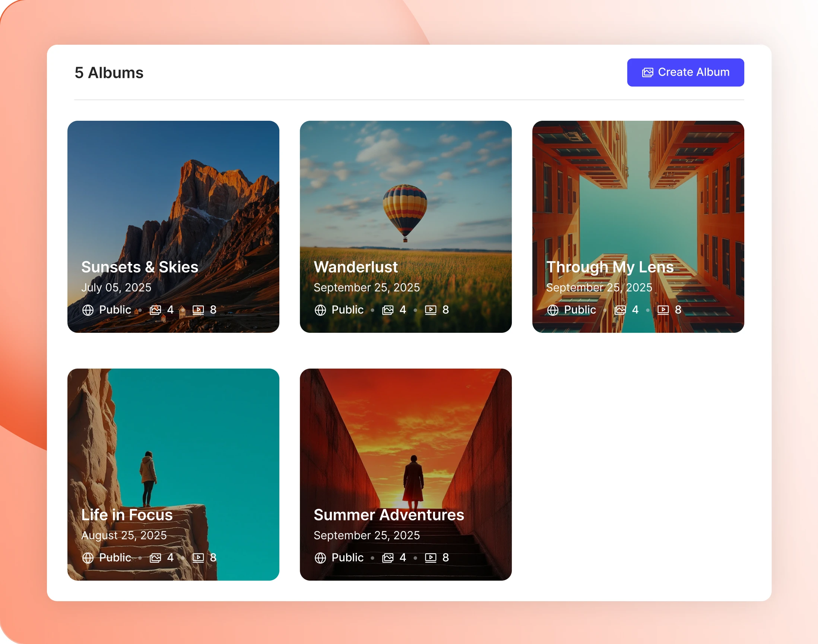Click the photo count icon on Wanderlust
Viewport: 818px width, 644px height.
coord(388,310)
